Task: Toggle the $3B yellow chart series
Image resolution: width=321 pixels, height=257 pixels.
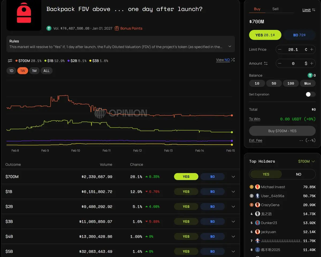Action: pyautogui.click(x=99, y=61)
